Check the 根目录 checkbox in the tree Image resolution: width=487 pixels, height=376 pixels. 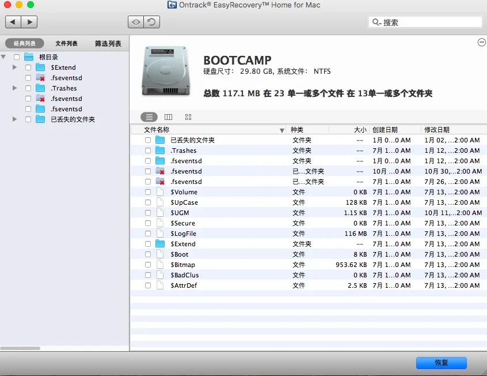click(17, 57)
